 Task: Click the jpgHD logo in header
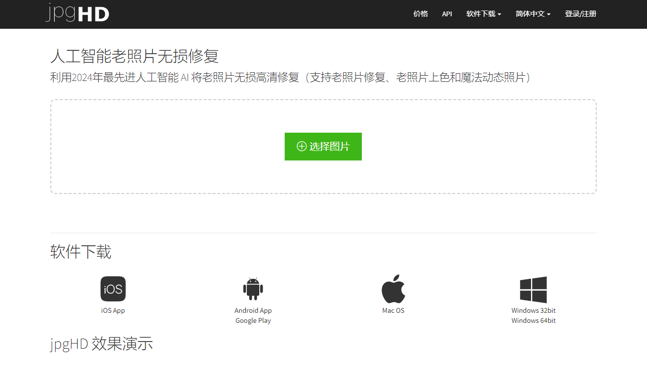click(x=78, y=13)
